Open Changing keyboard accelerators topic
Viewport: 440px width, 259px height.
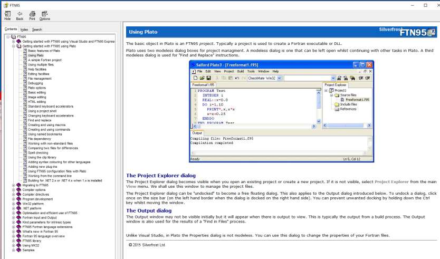51,116
